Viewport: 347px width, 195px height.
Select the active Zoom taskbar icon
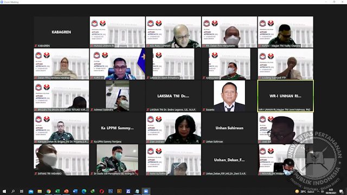(146, 191)
